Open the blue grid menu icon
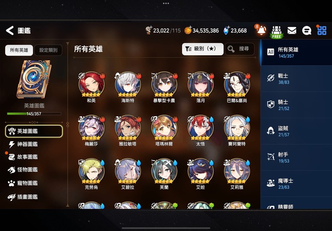 [x=322, y=30]
